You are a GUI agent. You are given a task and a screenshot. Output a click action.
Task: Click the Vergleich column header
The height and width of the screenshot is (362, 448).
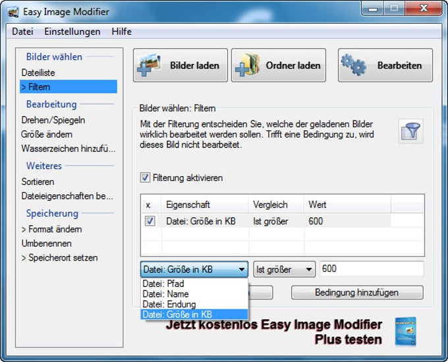click(x=275, y=205)
